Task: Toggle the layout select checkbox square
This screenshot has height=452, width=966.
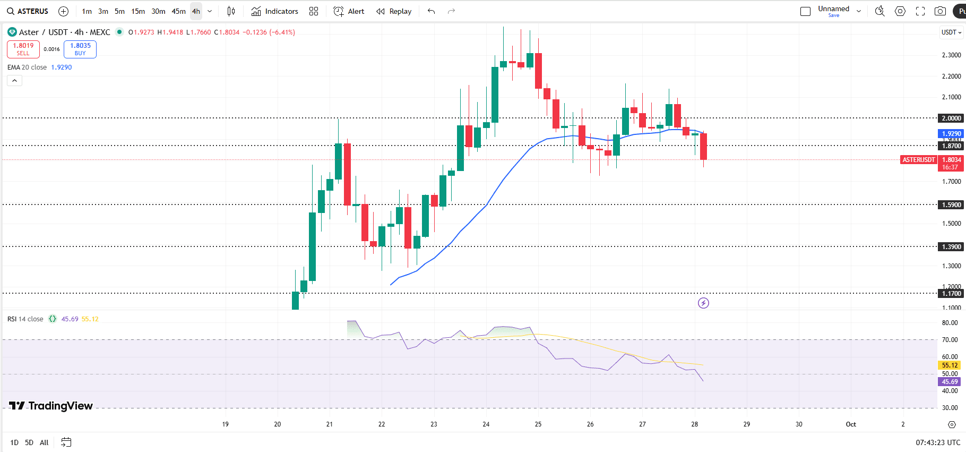Action: [x=805, y=11]
